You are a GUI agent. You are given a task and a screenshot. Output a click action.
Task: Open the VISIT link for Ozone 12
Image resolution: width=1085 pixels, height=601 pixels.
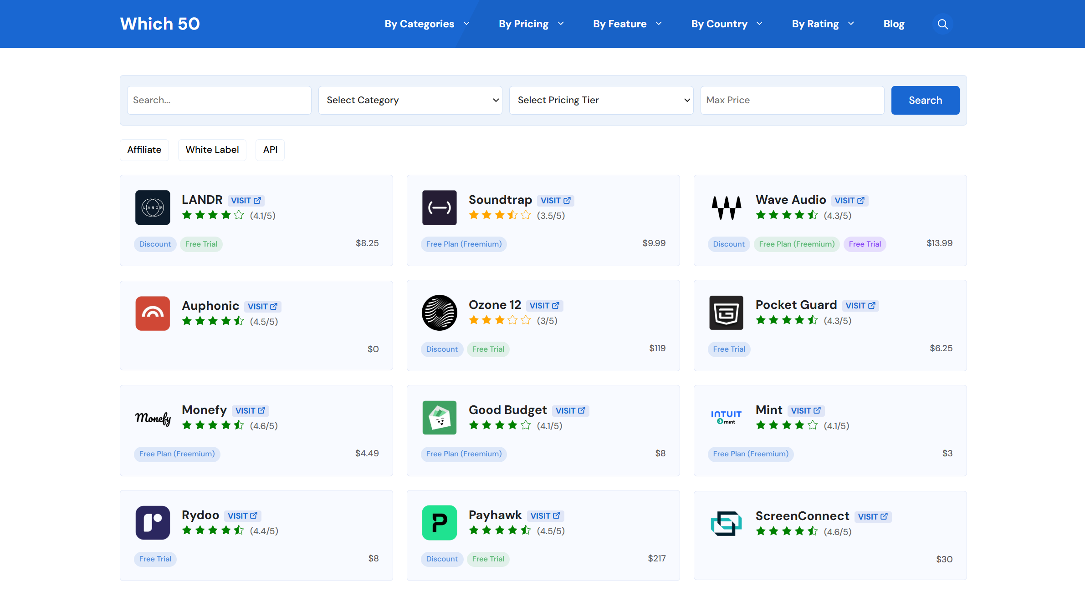[545, 306]
